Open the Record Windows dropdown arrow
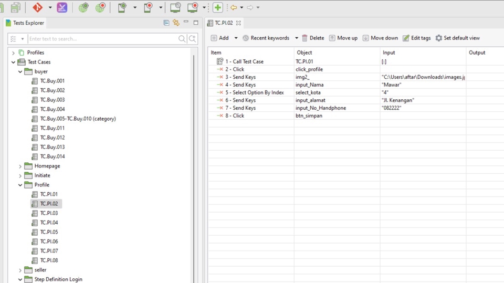The height and width of the screenshot is (283, 504). pyautogui.click(x=204, y=7)
